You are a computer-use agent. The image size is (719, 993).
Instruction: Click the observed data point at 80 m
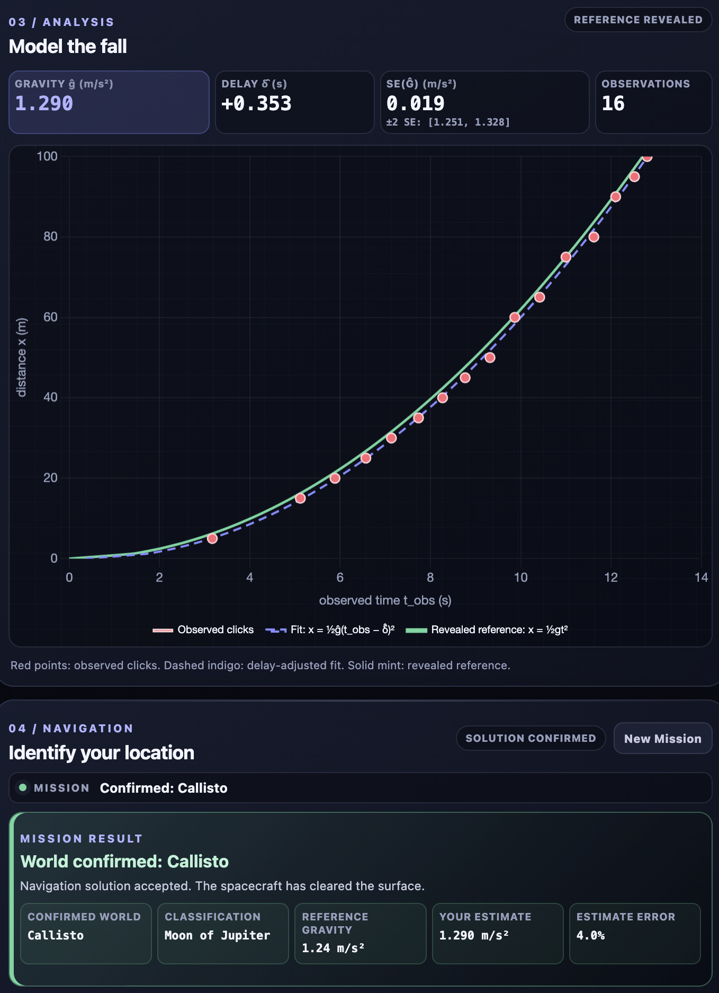pos(594,237)
